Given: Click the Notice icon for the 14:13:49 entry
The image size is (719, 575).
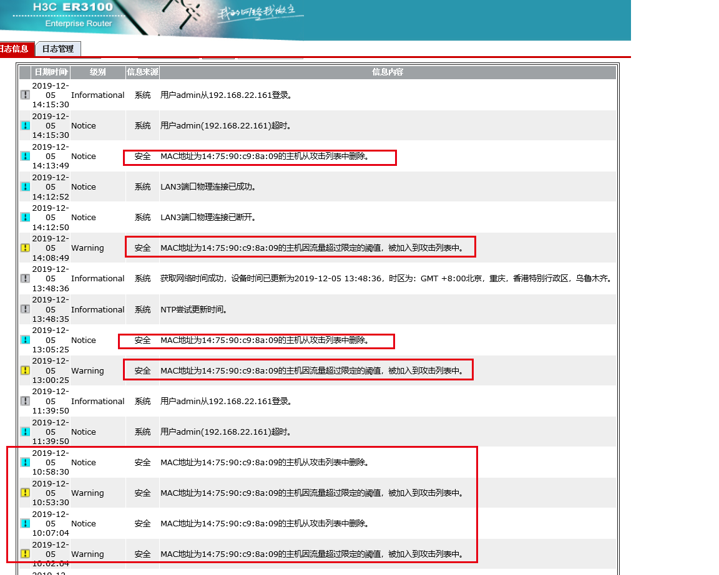Looking at the screenshot, I should pos(25,157).
